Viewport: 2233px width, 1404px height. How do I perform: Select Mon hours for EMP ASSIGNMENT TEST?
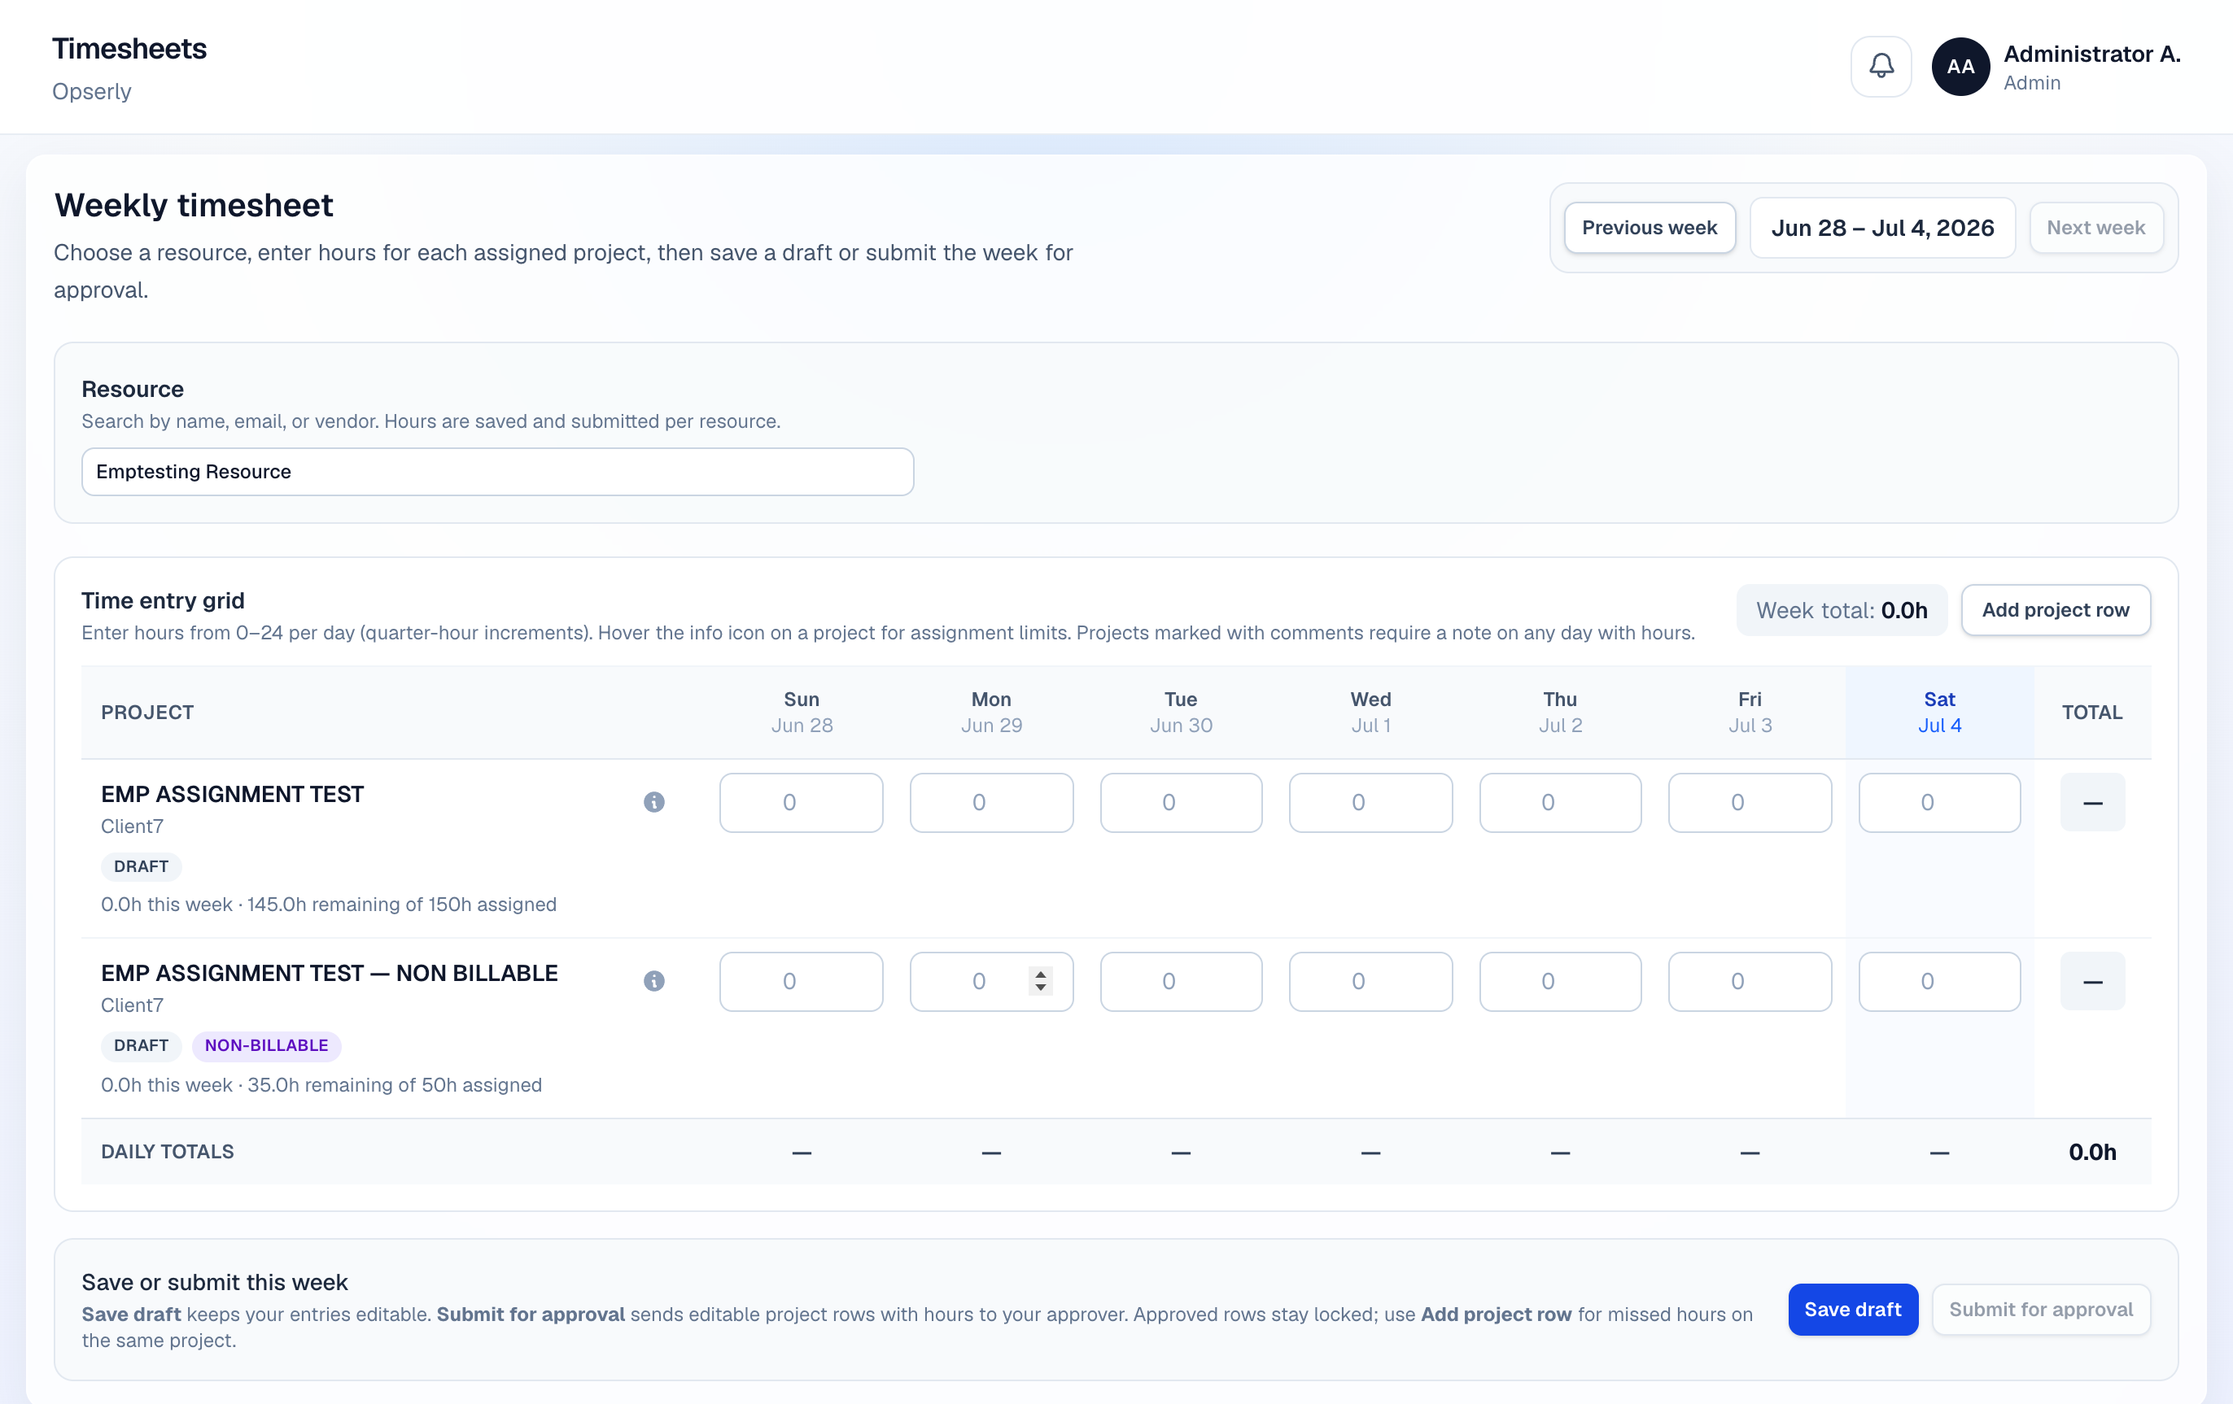pos(991,803)
